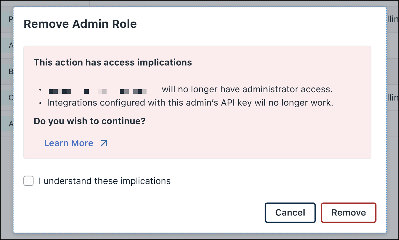Open the Learn More link
This screenshot has width=399, height=240.
69,143
